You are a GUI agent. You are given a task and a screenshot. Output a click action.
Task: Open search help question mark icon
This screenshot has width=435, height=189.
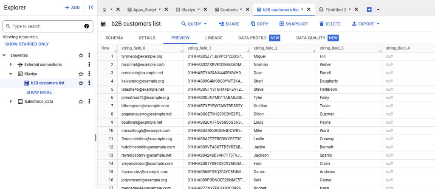coord(87,26)
